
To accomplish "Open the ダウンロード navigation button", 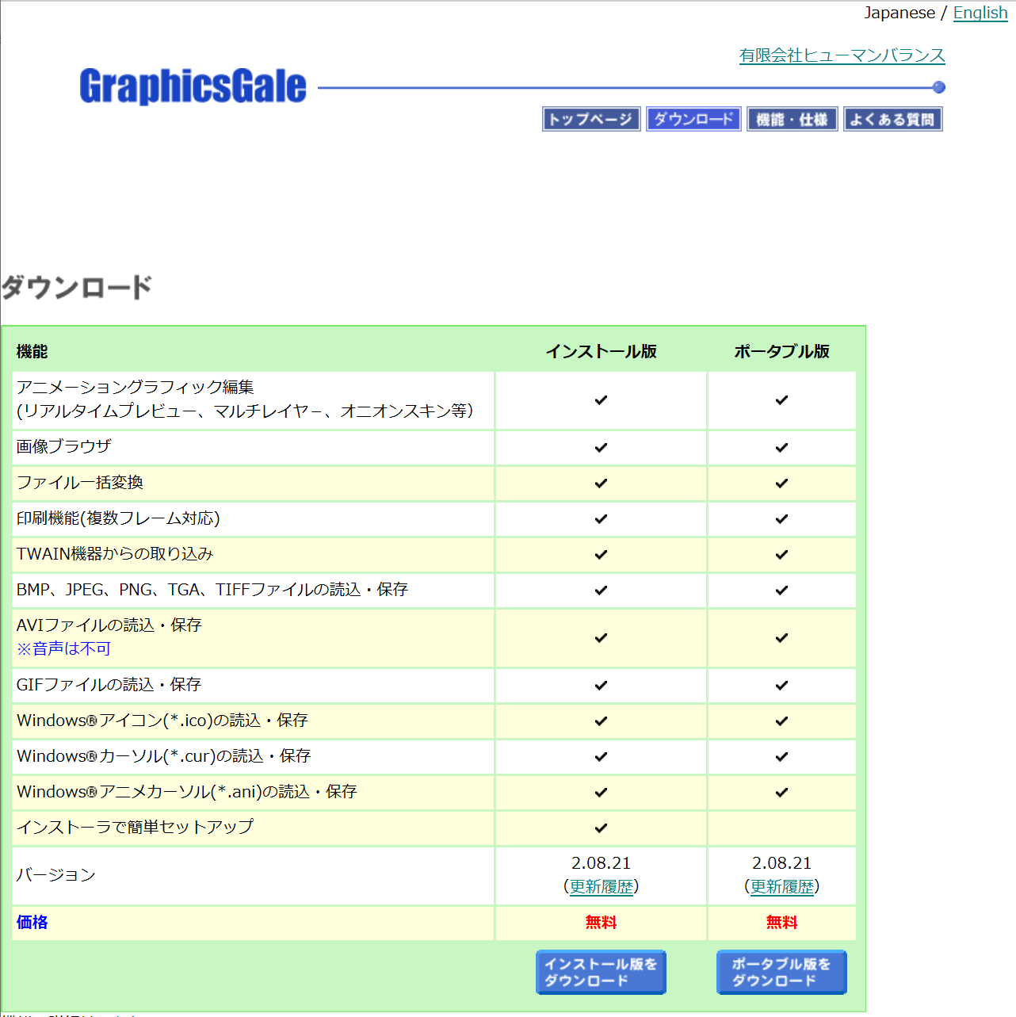I will [x=693, y=119].
